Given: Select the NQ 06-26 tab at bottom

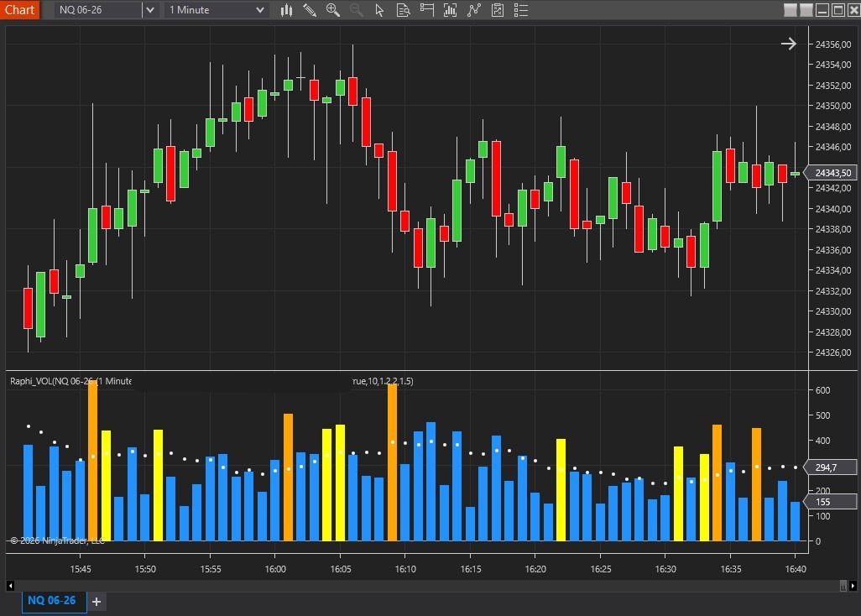Looking at the screenshot, I should (x=52, y=601).
